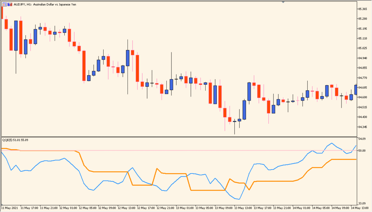Click the 50.00 indicator level value
The height and width of the screenshot is (212, 372).
click(x=362, y=151)
